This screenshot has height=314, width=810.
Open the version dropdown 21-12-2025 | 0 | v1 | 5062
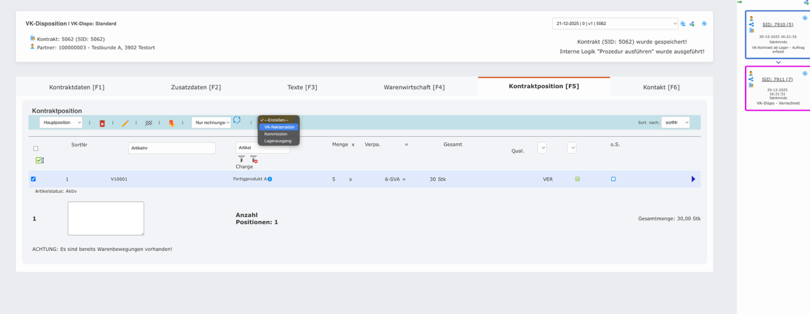(615, 24)
